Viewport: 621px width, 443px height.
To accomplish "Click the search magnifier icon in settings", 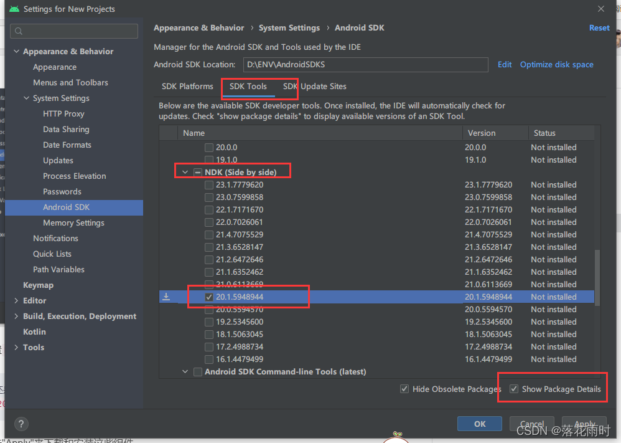I will pos(19,31).
